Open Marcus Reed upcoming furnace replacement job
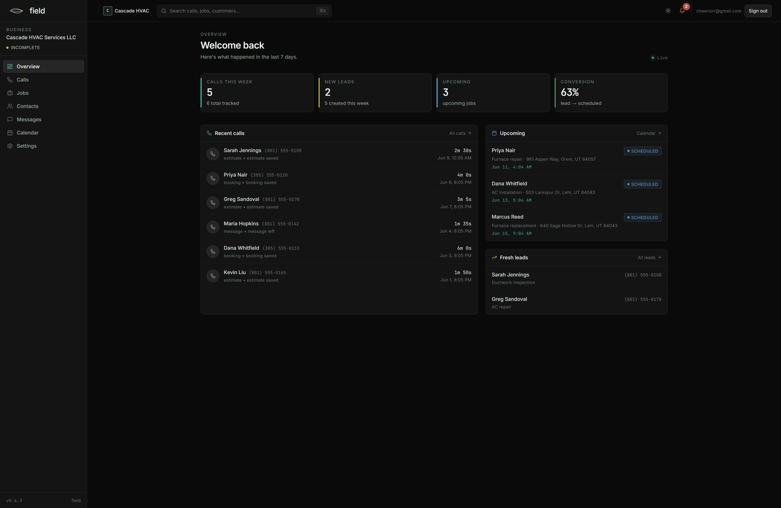 click(576, 225)
